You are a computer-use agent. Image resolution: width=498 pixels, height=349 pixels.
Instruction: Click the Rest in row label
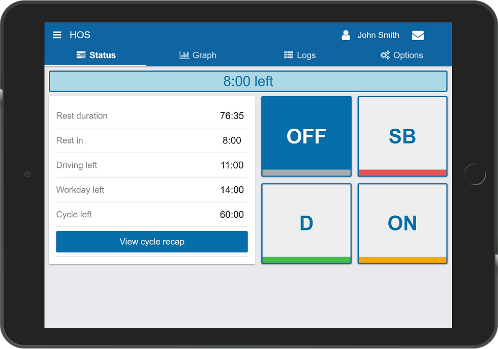70,140
